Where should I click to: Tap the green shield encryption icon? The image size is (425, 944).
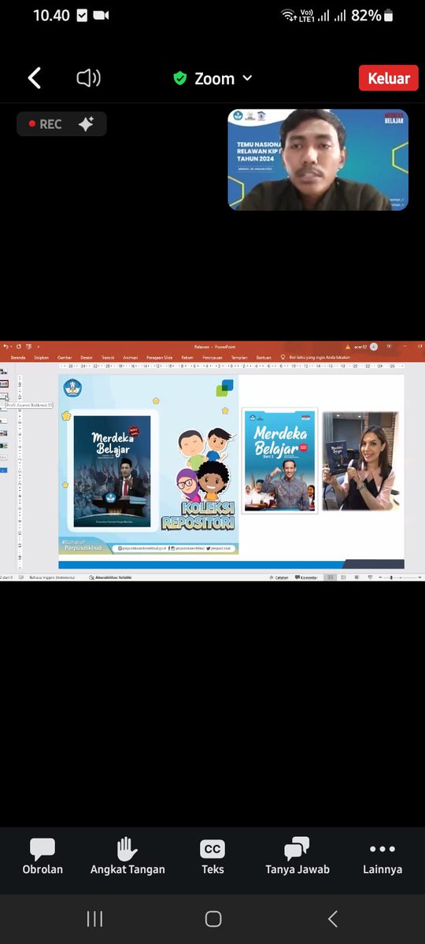pyautogui.click(x=180, y=79)
